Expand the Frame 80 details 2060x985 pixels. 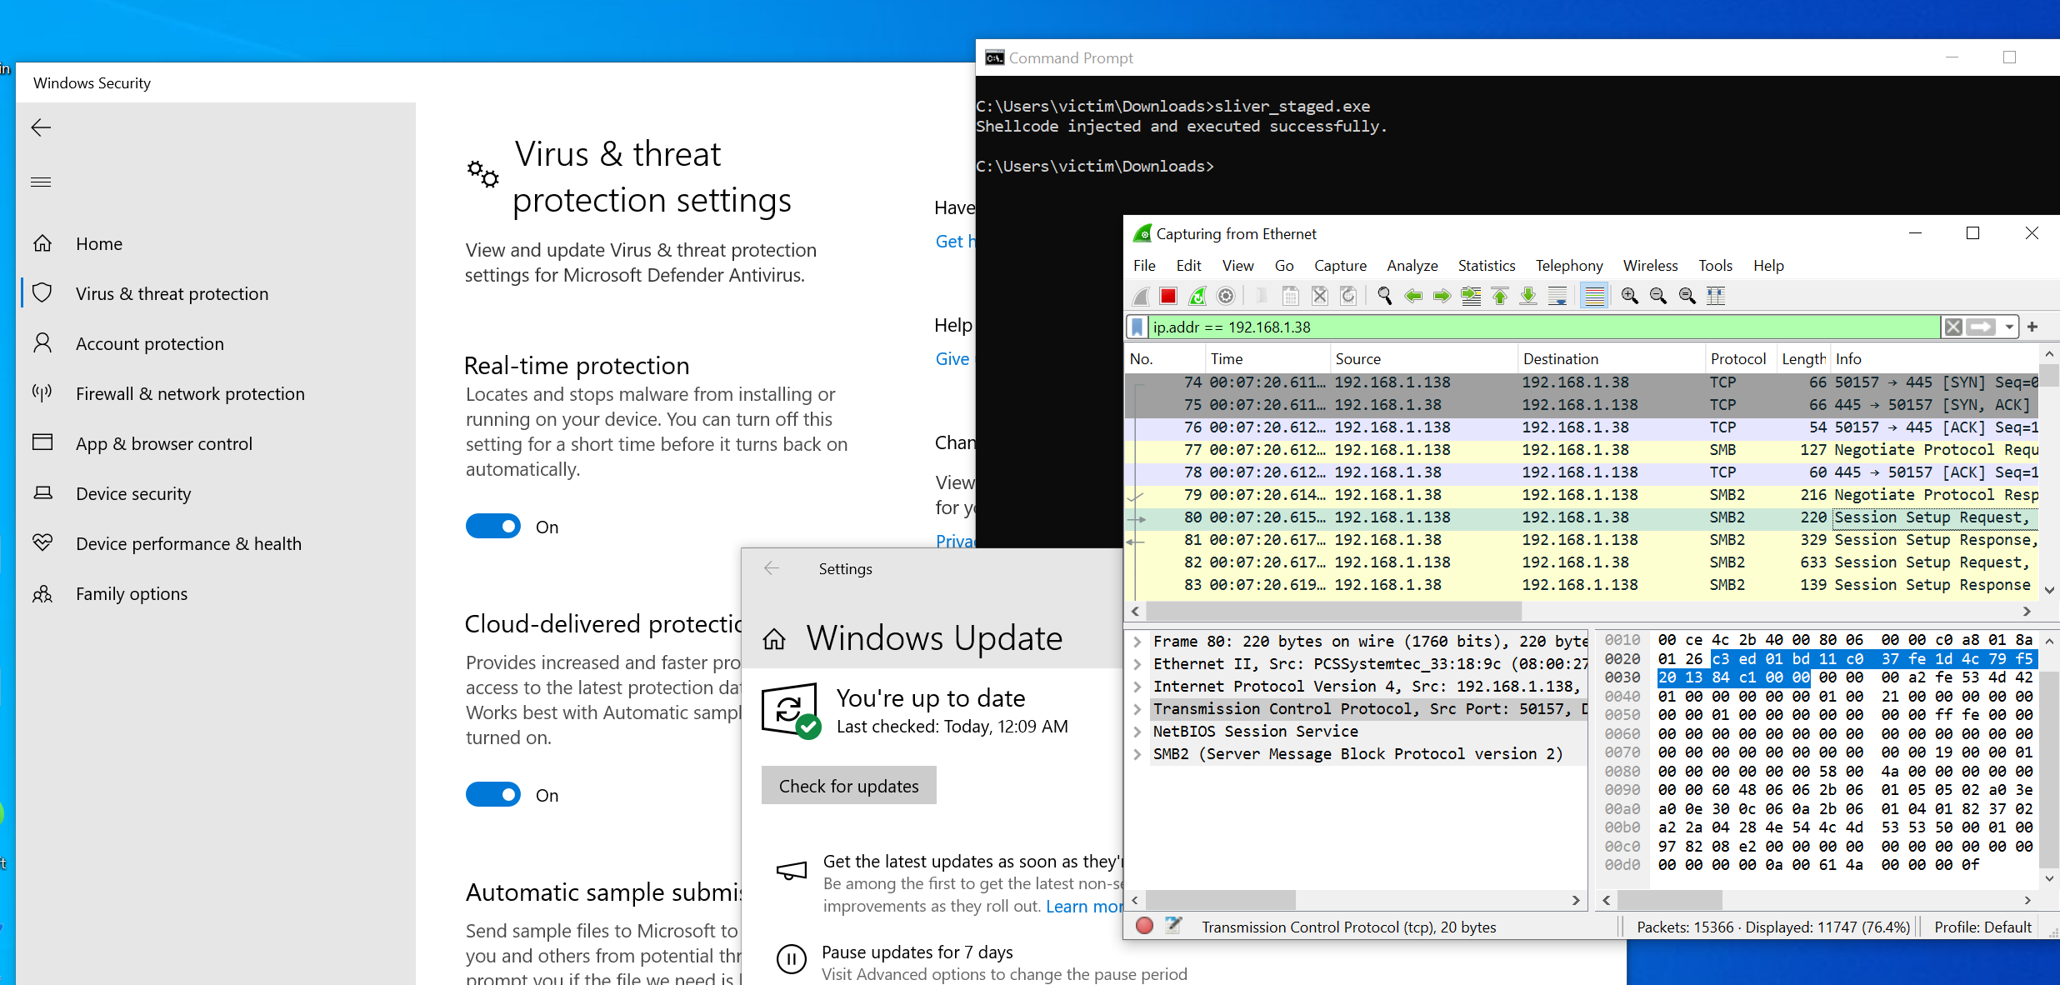(x=1137, y=642)
